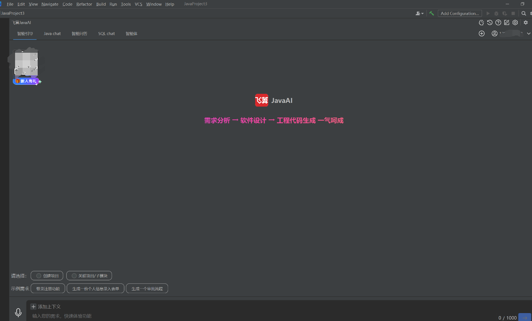Image resolution: width=532 pixels, height=321 pixels.
Task: Click the 生成一个审批流程 example button
Action: click(147, 289)
